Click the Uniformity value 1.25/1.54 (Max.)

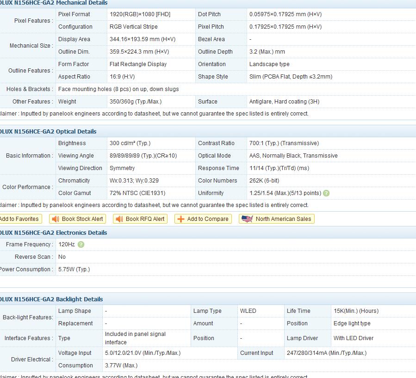pyautogui.click(x=286, y=193)
